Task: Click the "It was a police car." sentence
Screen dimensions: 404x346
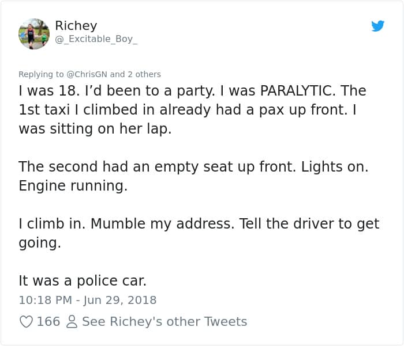Action: click(x=83, y=280)
